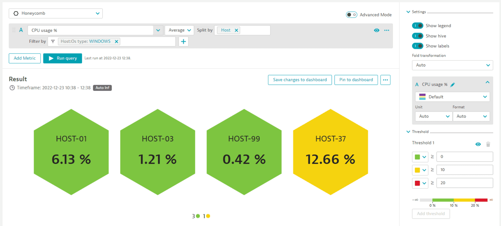Viewport: 501px width, 226px height.
Task: Delete Threshold 1 with the trash icon
Action: 488,144
